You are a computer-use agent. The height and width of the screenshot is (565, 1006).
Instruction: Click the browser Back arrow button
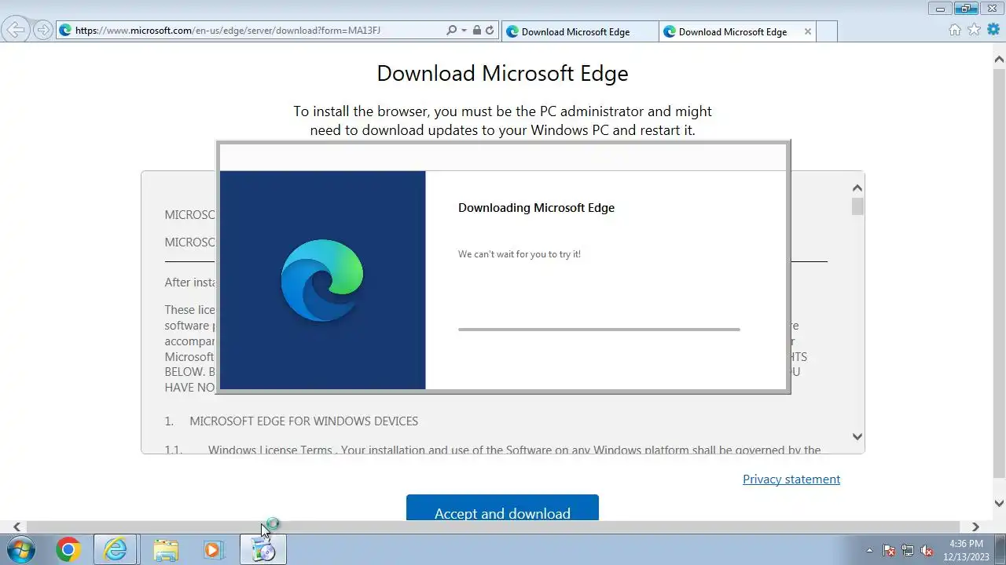(x=16, y=31)
